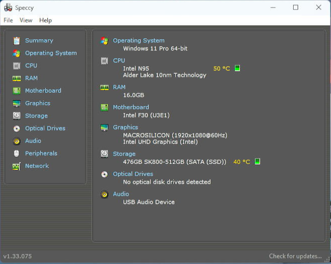Click the Motherboard icon in summary panel
This screenshot has width=331, height=264.
pyautogui.click(x=105, y=108)
